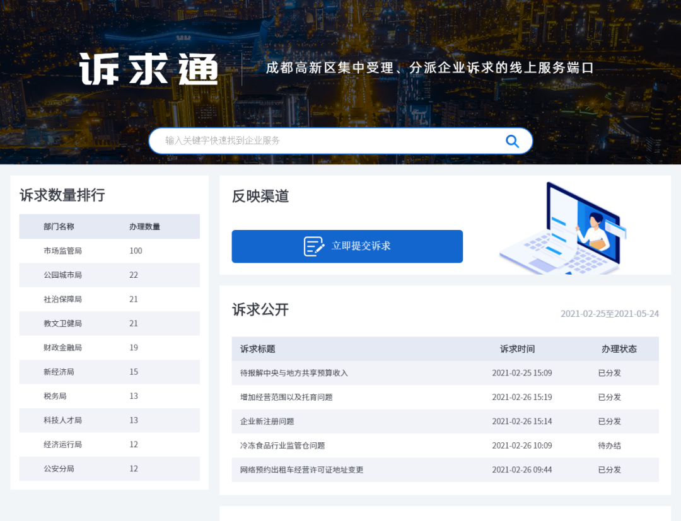Click the 待办结 status cell
681x521 pixels.
(x=609, y=445)
